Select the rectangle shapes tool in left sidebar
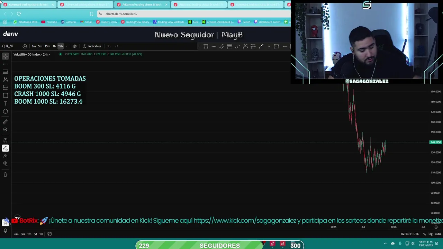 [6, 95]
